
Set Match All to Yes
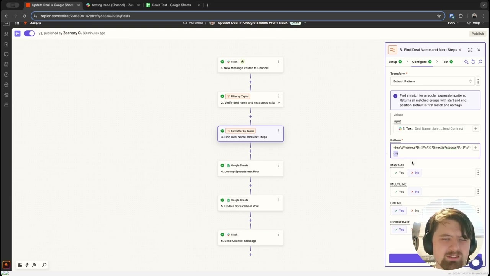point(399,173)
